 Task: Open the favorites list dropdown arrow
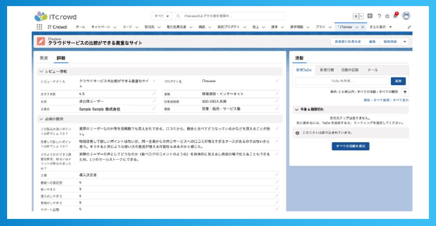point(361,16)
